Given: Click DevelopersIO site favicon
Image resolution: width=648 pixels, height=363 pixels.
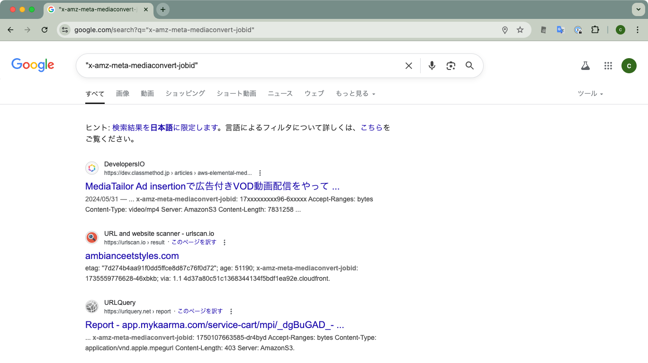Looking at the screenshot, I should tap(92, 168).
